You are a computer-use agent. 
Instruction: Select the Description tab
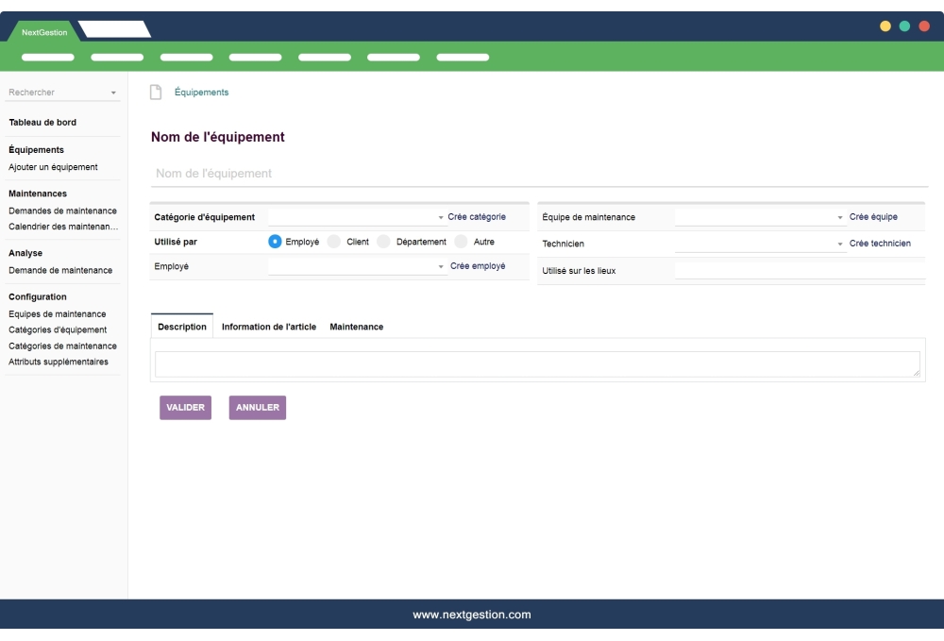click(x=182, y=326)
